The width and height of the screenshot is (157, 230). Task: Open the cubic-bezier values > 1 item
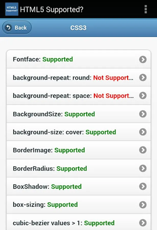(x=64, y=223)
